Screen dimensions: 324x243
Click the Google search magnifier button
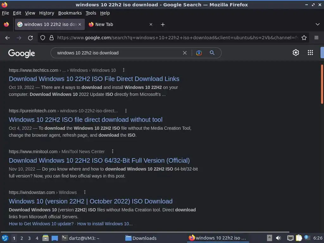(212, 53)
